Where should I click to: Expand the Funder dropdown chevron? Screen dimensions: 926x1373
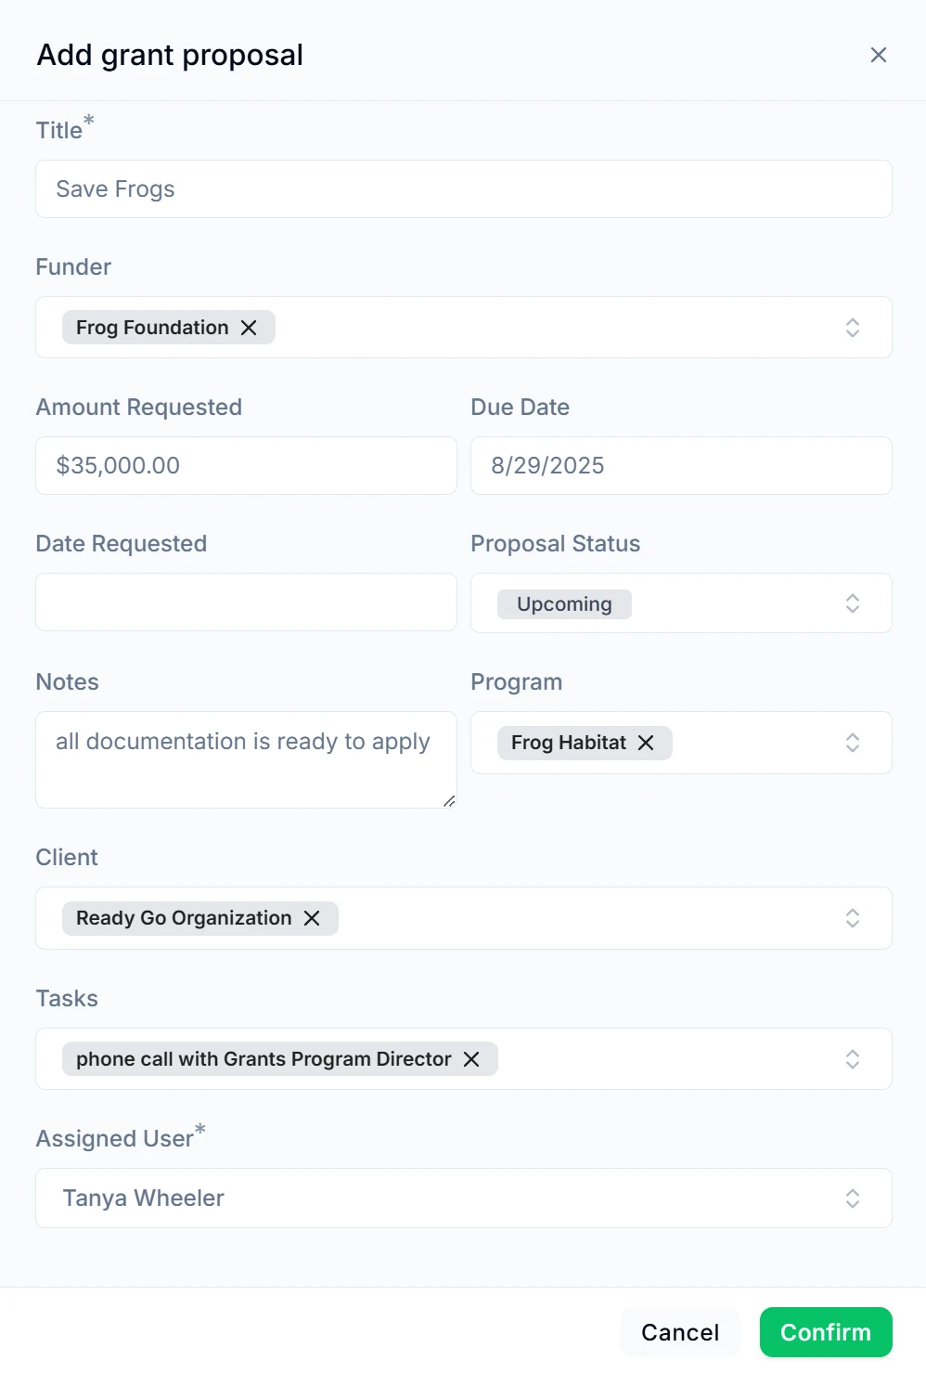tap(852, 328)
